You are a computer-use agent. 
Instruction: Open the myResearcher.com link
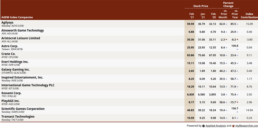pyautogui.click(x=247, y=126)
